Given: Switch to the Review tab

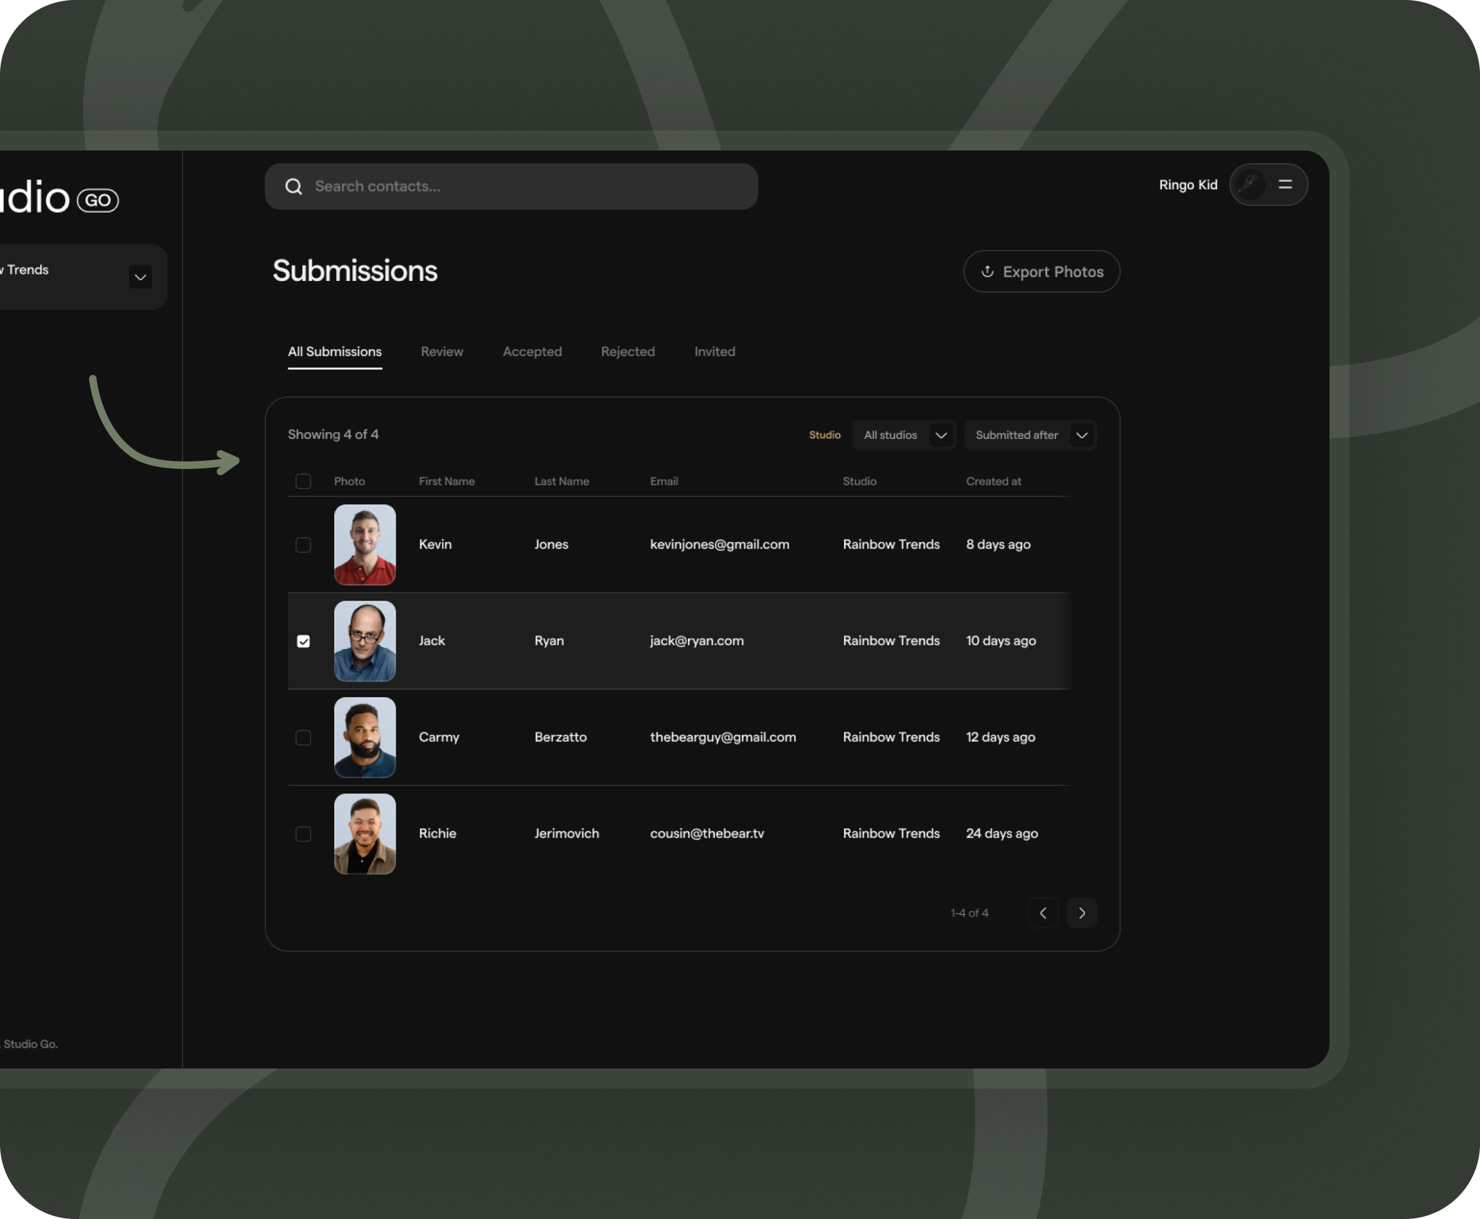Looking at the screenshot, I should click(441, 352).
